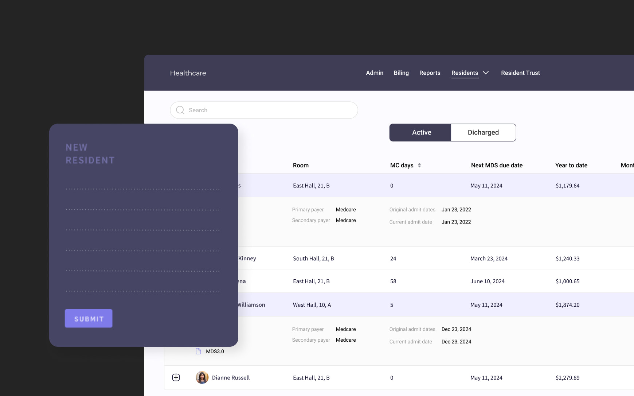Switch to Active residents view
The width and height of the screenshot is (634, 396).
(420, 132)
